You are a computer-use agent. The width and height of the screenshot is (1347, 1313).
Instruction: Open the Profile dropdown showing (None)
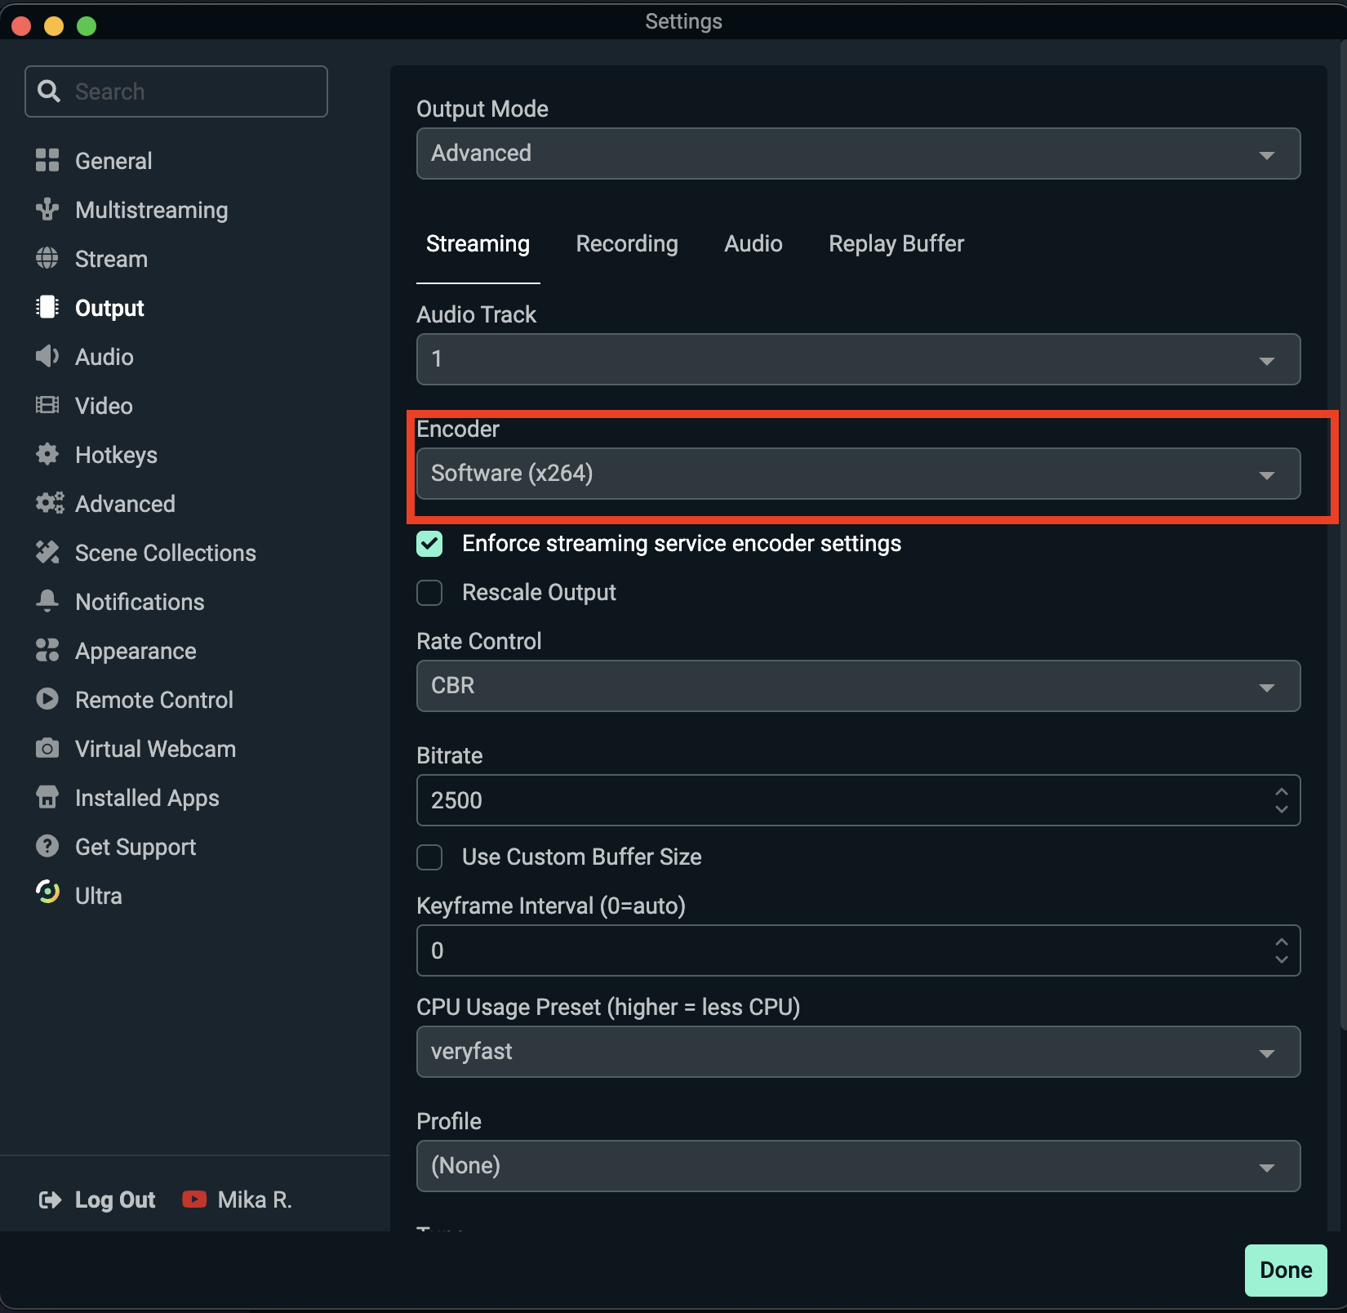(858, 1166)
